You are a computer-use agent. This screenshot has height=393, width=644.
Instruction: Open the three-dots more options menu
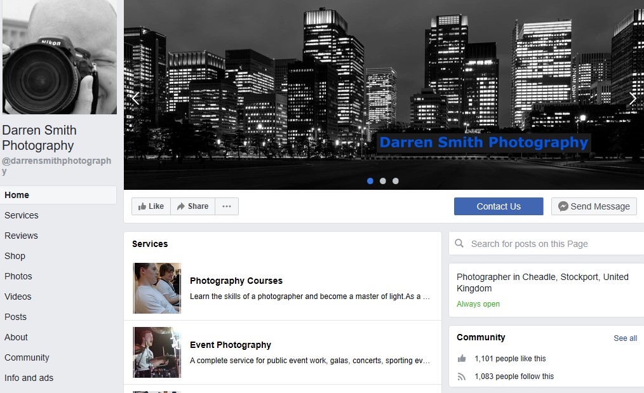(227, 206)
